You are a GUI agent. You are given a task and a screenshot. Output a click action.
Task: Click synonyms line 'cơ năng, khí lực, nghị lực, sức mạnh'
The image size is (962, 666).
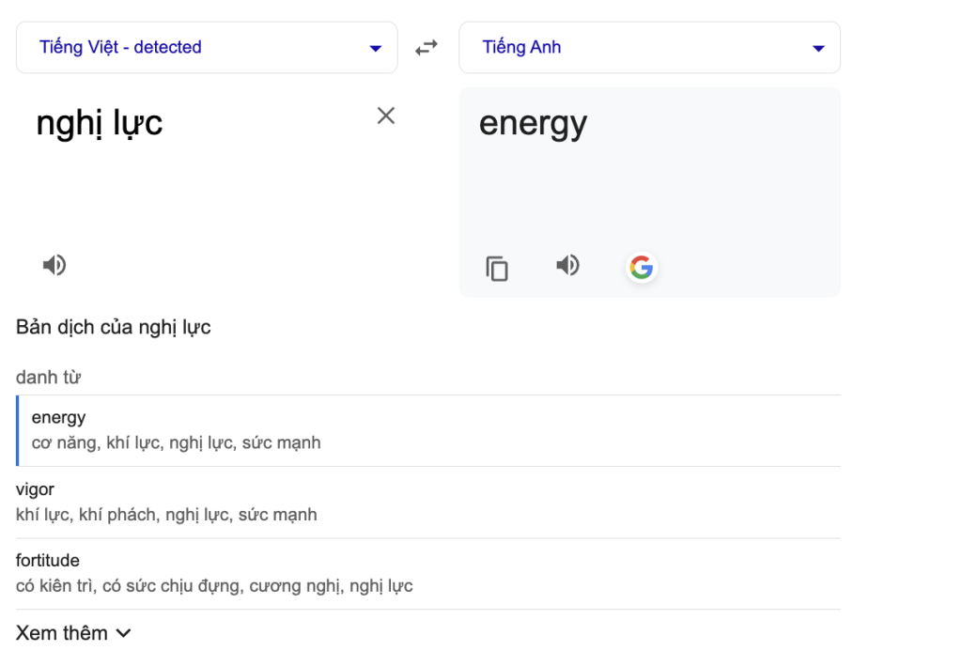[177, 442]
